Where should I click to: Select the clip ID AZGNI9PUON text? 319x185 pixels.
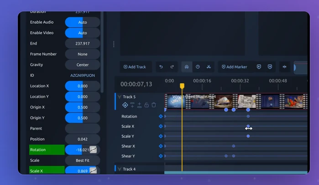coord(83,75)
